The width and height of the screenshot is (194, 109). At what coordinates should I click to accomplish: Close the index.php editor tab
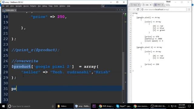[15, 10]
